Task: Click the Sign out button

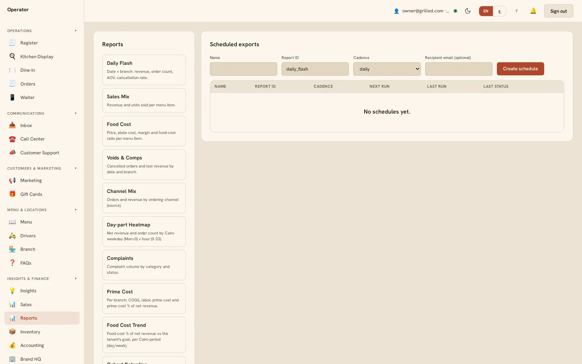Action: (x=558, y=11)
